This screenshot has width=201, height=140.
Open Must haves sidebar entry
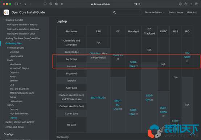(15, 64)
